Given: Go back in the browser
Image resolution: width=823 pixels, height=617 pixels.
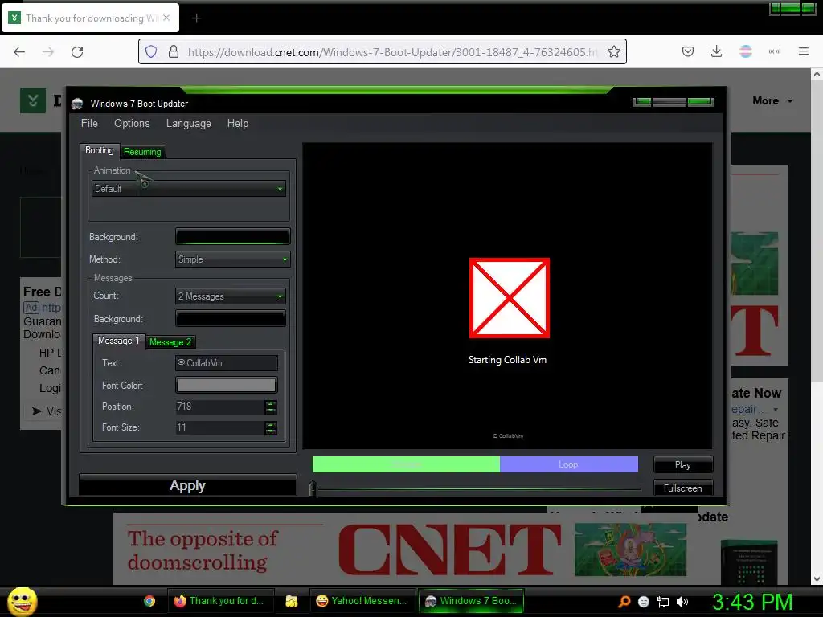Looking at the screenshot, I should click(x=19, y=52).
